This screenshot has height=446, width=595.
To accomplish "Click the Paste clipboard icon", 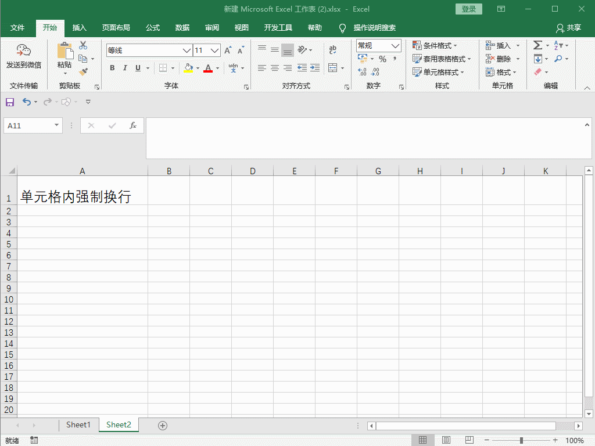I will tap(65, 51).
